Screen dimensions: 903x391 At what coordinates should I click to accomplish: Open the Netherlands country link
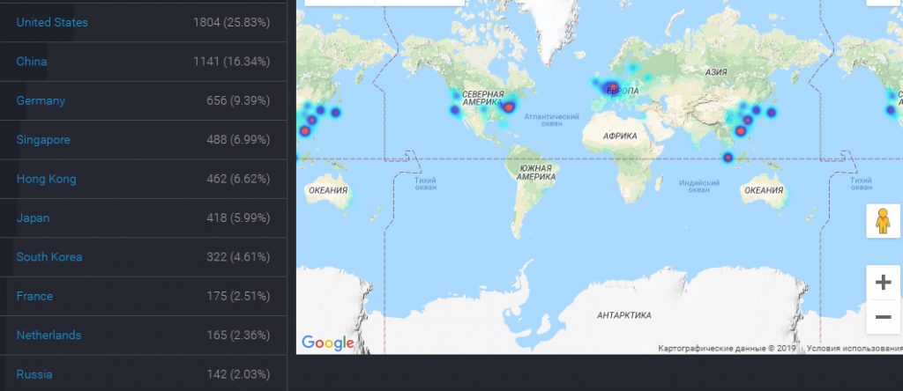pos(49,336)
